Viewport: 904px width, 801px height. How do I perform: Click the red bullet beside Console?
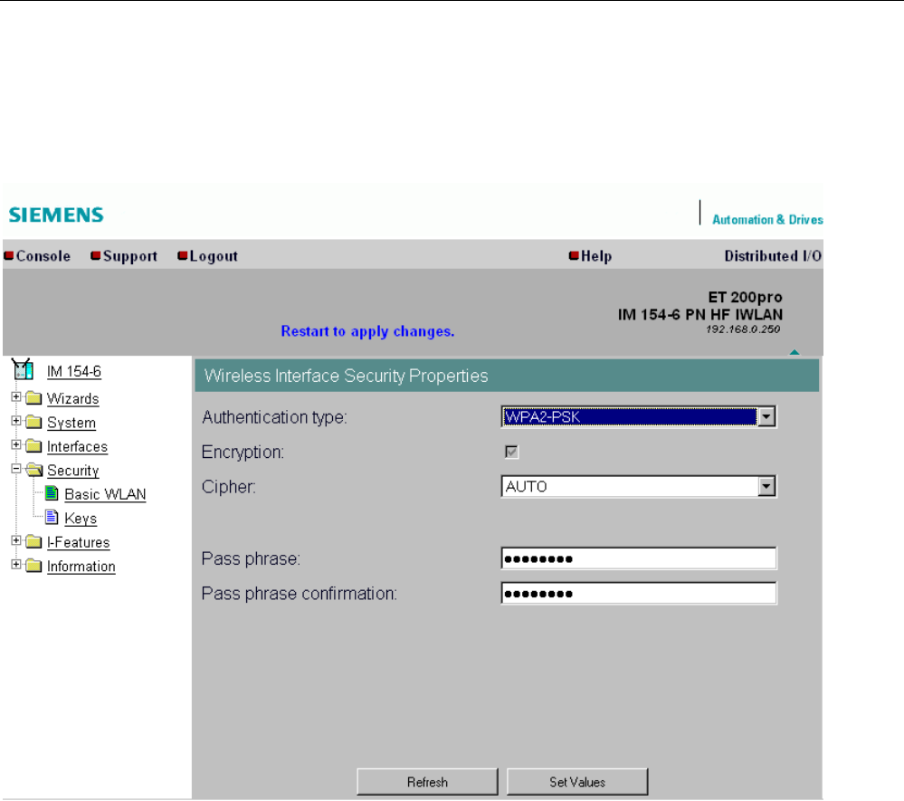(x=9, y=255)
